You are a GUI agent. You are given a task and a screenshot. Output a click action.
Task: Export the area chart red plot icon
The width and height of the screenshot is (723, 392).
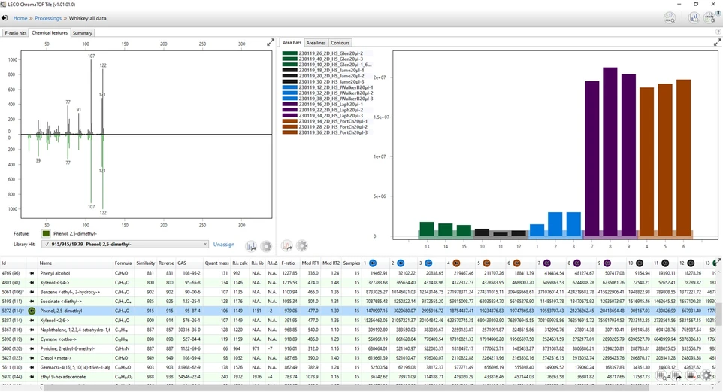287,245
